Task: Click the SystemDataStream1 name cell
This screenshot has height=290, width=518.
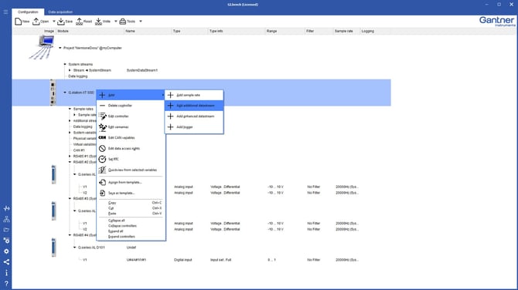Action: (x=142, y=70)
